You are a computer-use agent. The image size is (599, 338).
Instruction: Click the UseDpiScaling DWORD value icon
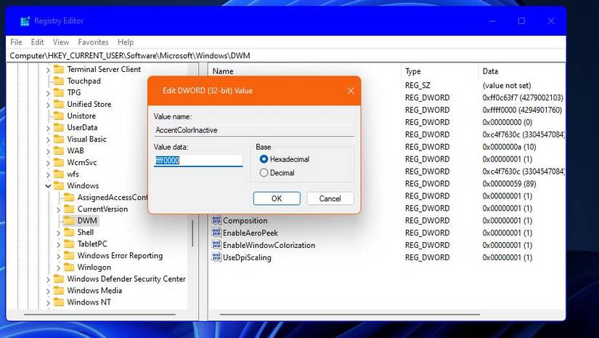(x=216, y=257)
